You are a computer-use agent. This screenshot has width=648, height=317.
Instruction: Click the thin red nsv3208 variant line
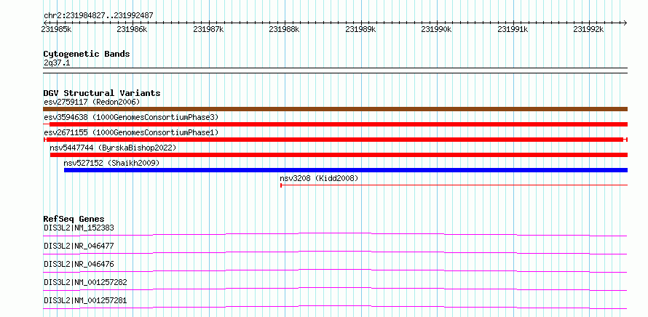(454, 185)
